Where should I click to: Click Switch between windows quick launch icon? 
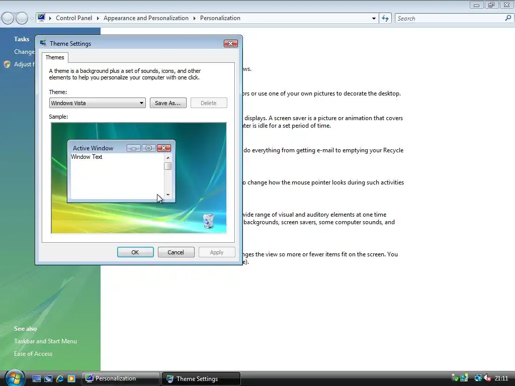tap(48, 378)
